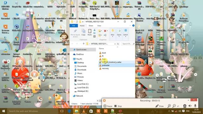Open Microsoft Edge from the taskbar
Screen dimensions: 203x114
pyautogui.click(x=69, y=111)
